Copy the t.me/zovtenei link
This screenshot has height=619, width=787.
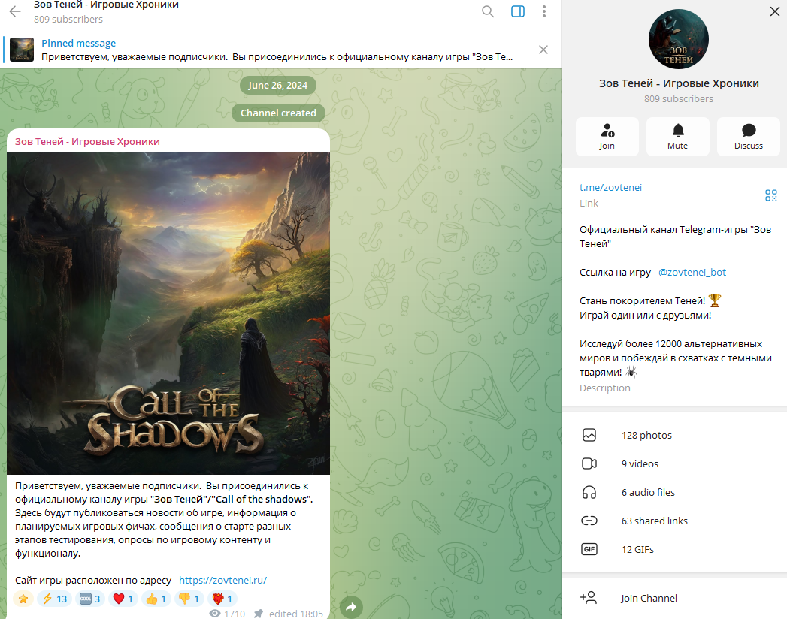(610, 187)
